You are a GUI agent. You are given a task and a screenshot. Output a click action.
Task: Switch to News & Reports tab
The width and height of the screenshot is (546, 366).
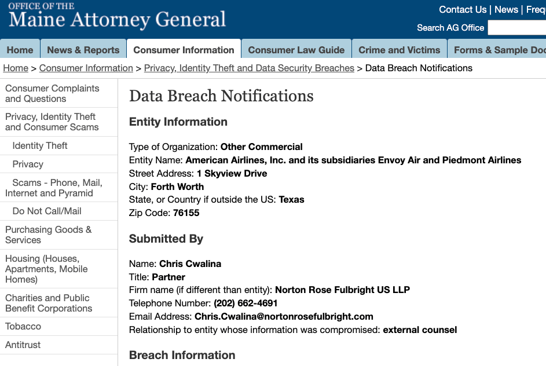coord(83,50)
